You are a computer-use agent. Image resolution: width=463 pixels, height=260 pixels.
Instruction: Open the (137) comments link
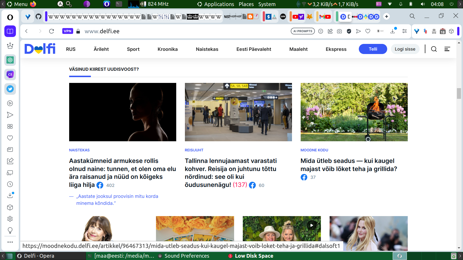click(x=240, y=185)
